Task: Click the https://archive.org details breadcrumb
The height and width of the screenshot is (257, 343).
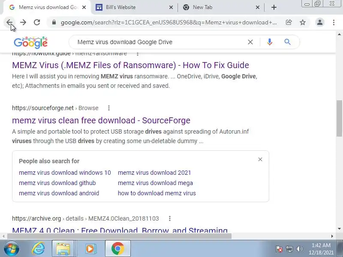Action: 85,218
